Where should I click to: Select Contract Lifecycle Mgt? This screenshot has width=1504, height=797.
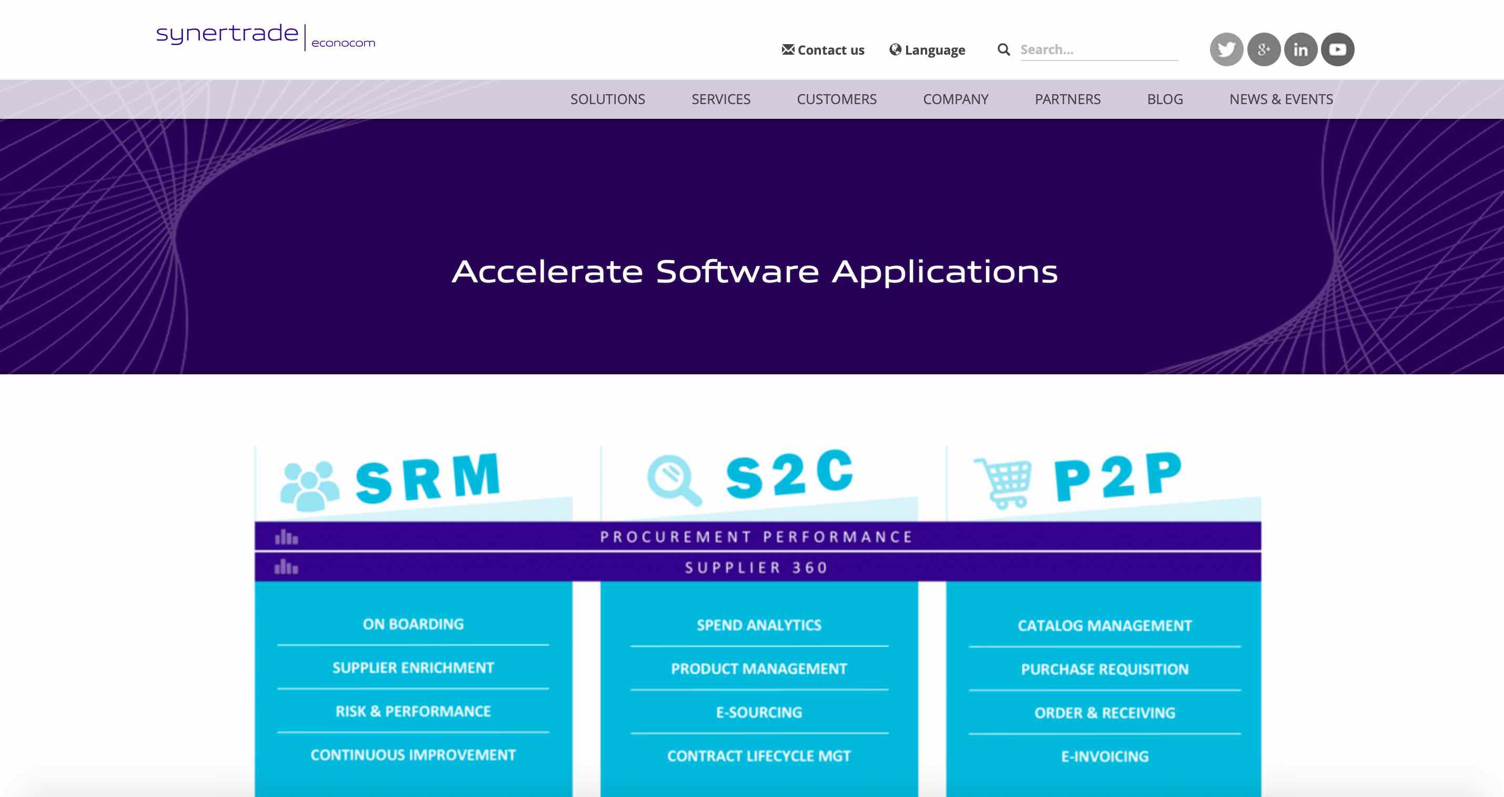click(759, 757)
